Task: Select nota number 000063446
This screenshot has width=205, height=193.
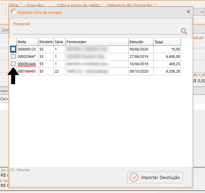Action: click(x=27, y=64)
